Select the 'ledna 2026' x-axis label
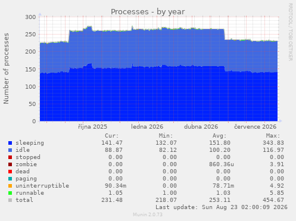The height and width of the screenshot is (221, 296). [147, 127]
